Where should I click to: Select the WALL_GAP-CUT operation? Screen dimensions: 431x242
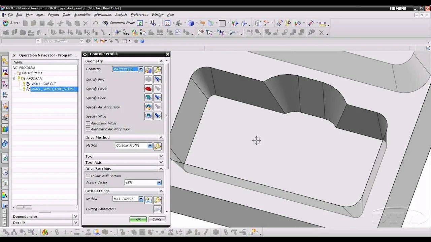pyautogui.click(x=44, y=84)
